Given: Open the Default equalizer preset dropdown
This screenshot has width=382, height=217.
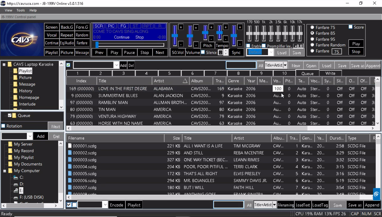Looking at the screenshot, I should pyautogui.click(x=271, y=52).
